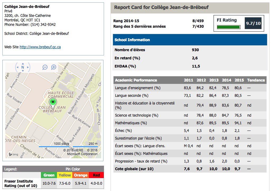The image size is (275, 191).
Task: Pan the map north with up arrow
Action: (22, 64)
